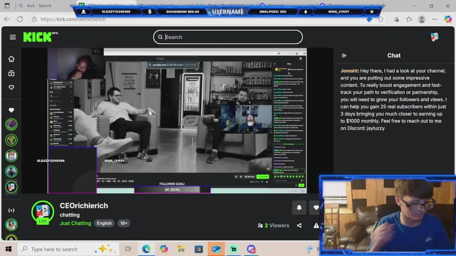Click the Jomaht username in chat
The width and height of the screenshot is (456, 256).
point(349,71)
